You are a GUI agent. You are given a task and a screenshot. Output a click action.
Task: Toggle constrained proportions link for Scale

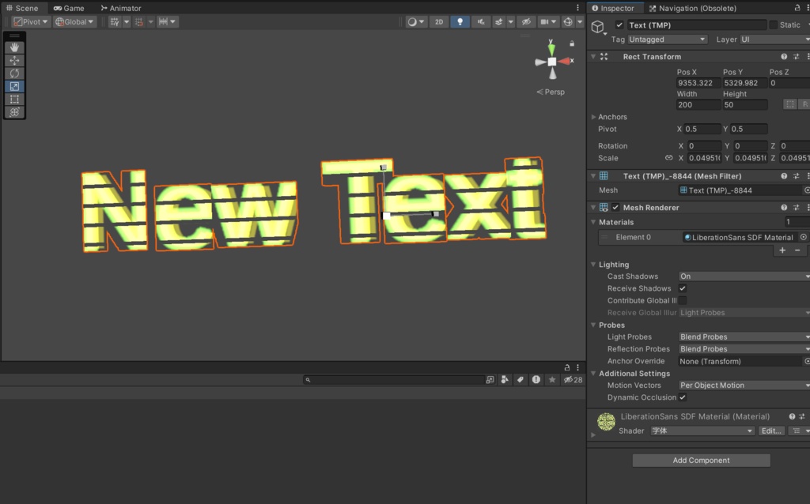point(669,158)
